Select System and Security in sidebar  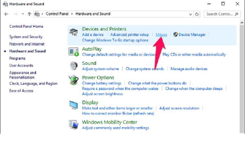coord(26,37)
